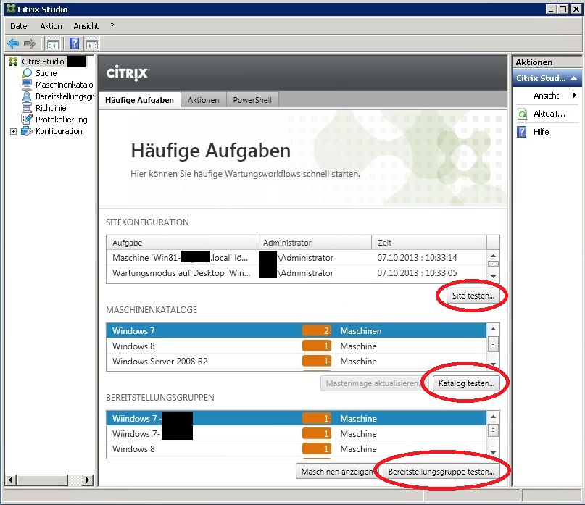Select the Windows 8 machine catalog row

pyautogui.click(x=296, y=346)
